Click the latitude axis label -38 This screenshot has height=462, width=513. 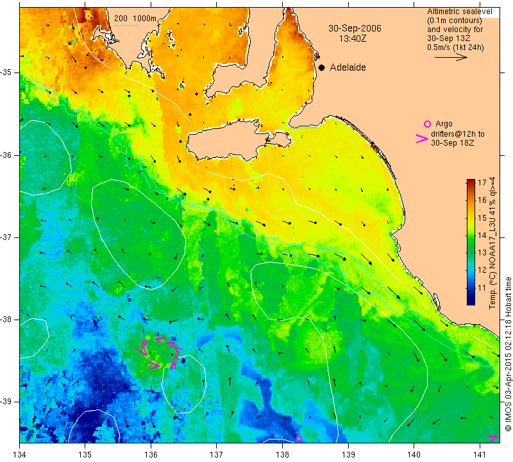click(6, 320)
